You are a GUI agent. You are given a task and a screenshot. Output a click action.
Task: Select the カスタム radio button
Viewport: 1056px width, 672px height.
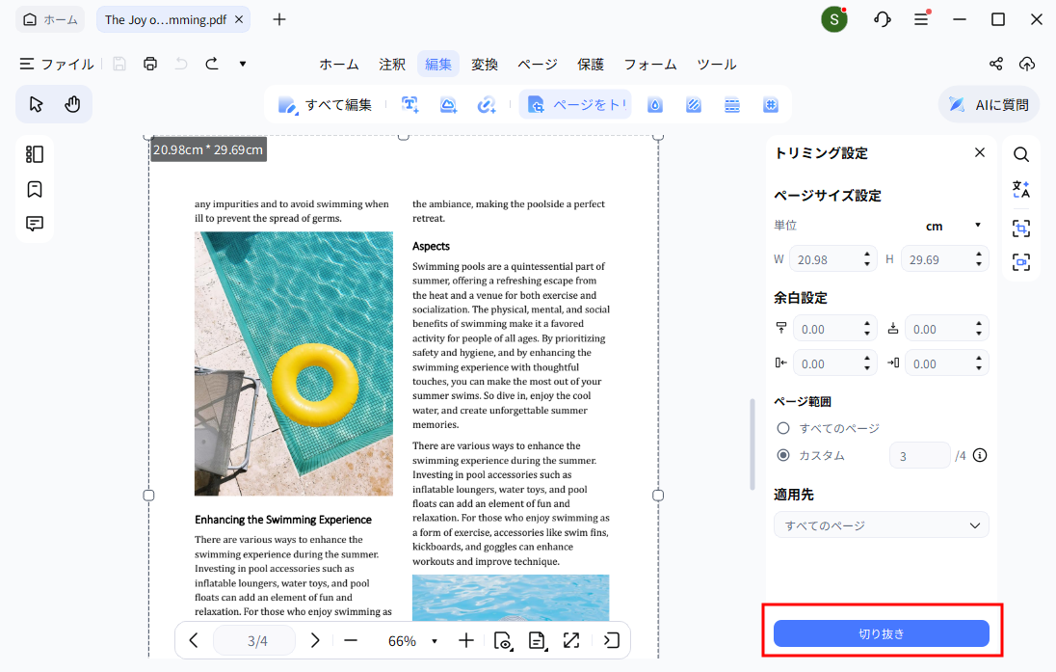click(783, 455)
